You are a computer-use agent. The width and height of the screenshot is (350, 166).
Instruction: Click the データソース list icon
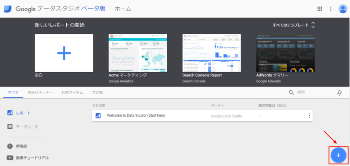(10, 127)
